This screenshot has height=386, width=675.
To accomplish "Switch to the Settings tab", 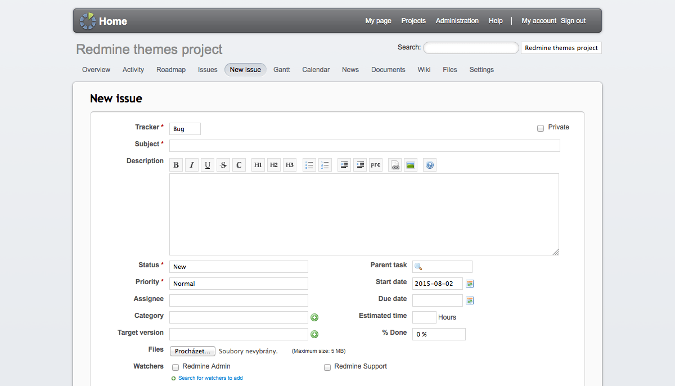I will pyautogui.click(x=481, y=70).
